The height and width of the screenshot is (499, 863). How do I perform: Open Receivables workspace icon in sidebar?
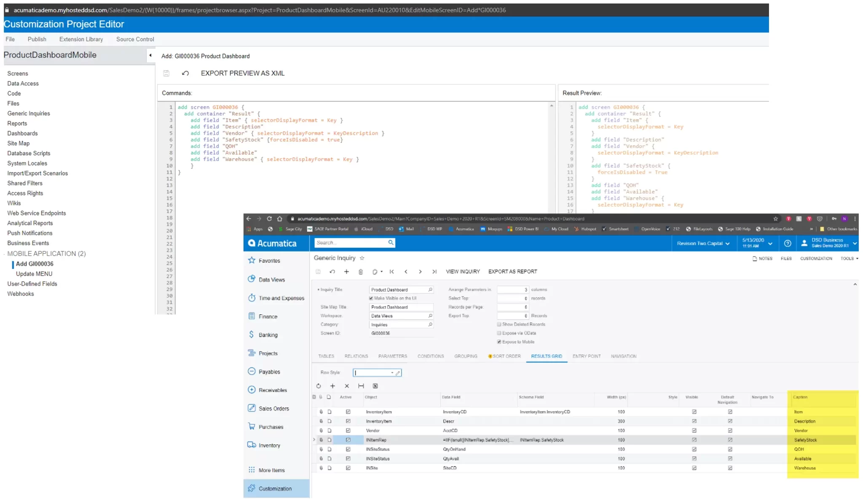(x=252, y=390)
